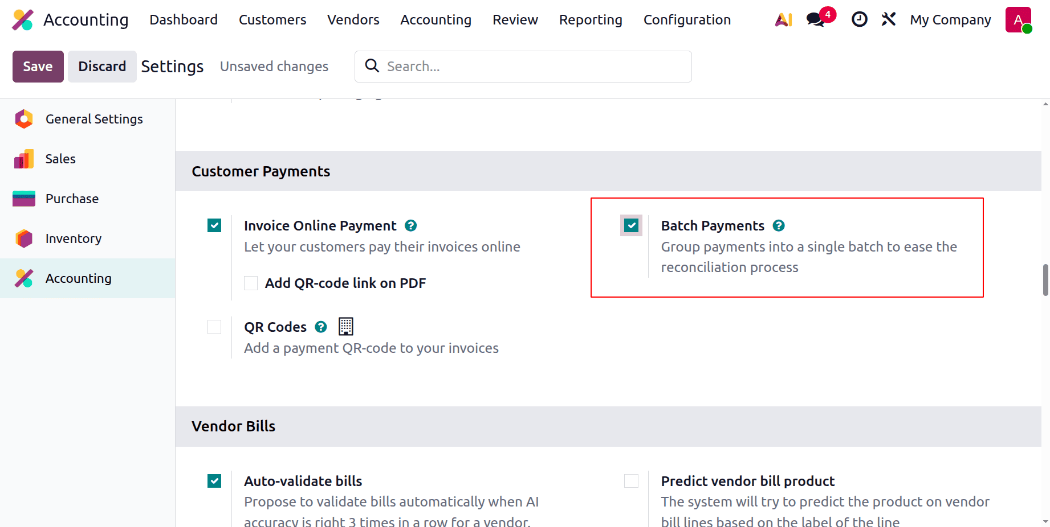Enable Add QR-code link on PDF
The image size is (1050, 527).
click(251, 283)
